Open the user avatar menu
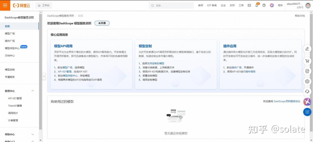 (308, 5)
